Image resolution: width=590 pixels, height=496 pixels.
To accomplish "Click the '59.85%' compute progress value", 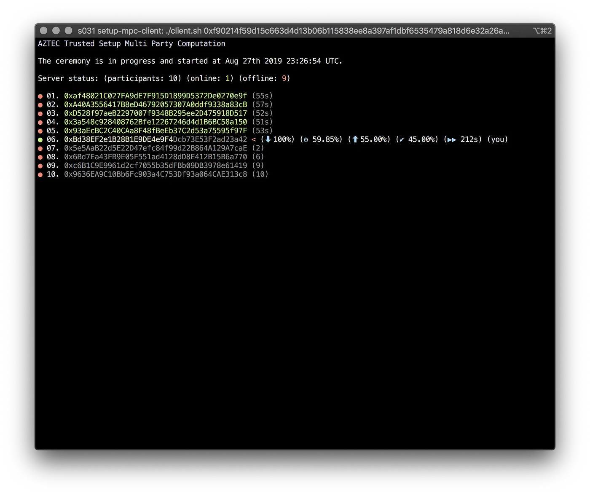I will click(325, 139).
